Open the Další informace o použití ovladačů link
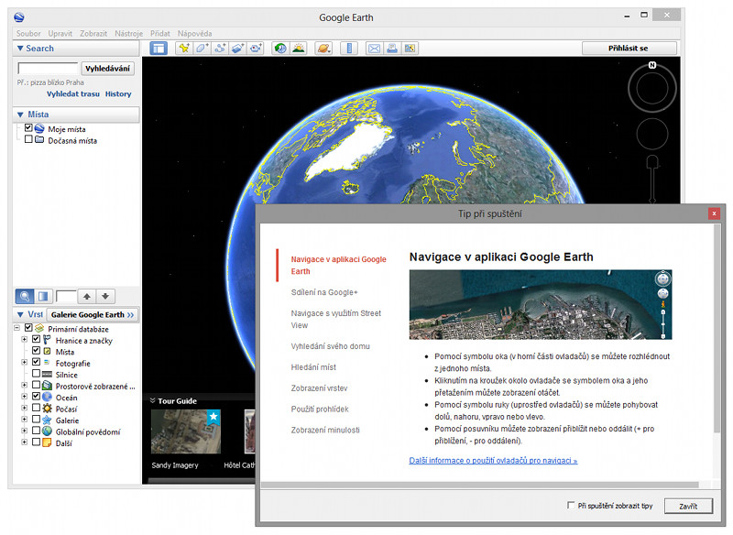Screen dimensions: 733x535 [x=493, y=461]
